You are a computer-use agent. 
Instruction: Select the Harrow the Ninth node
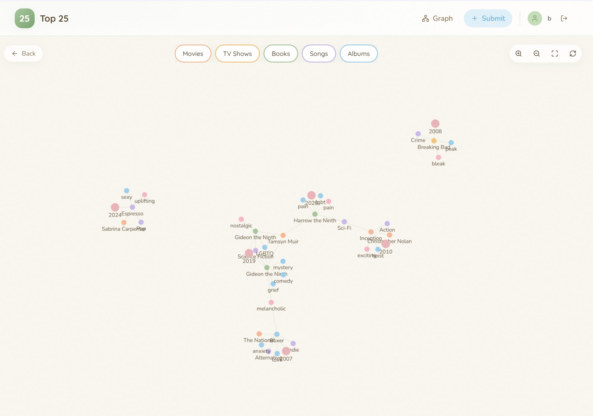coord(315,214)
